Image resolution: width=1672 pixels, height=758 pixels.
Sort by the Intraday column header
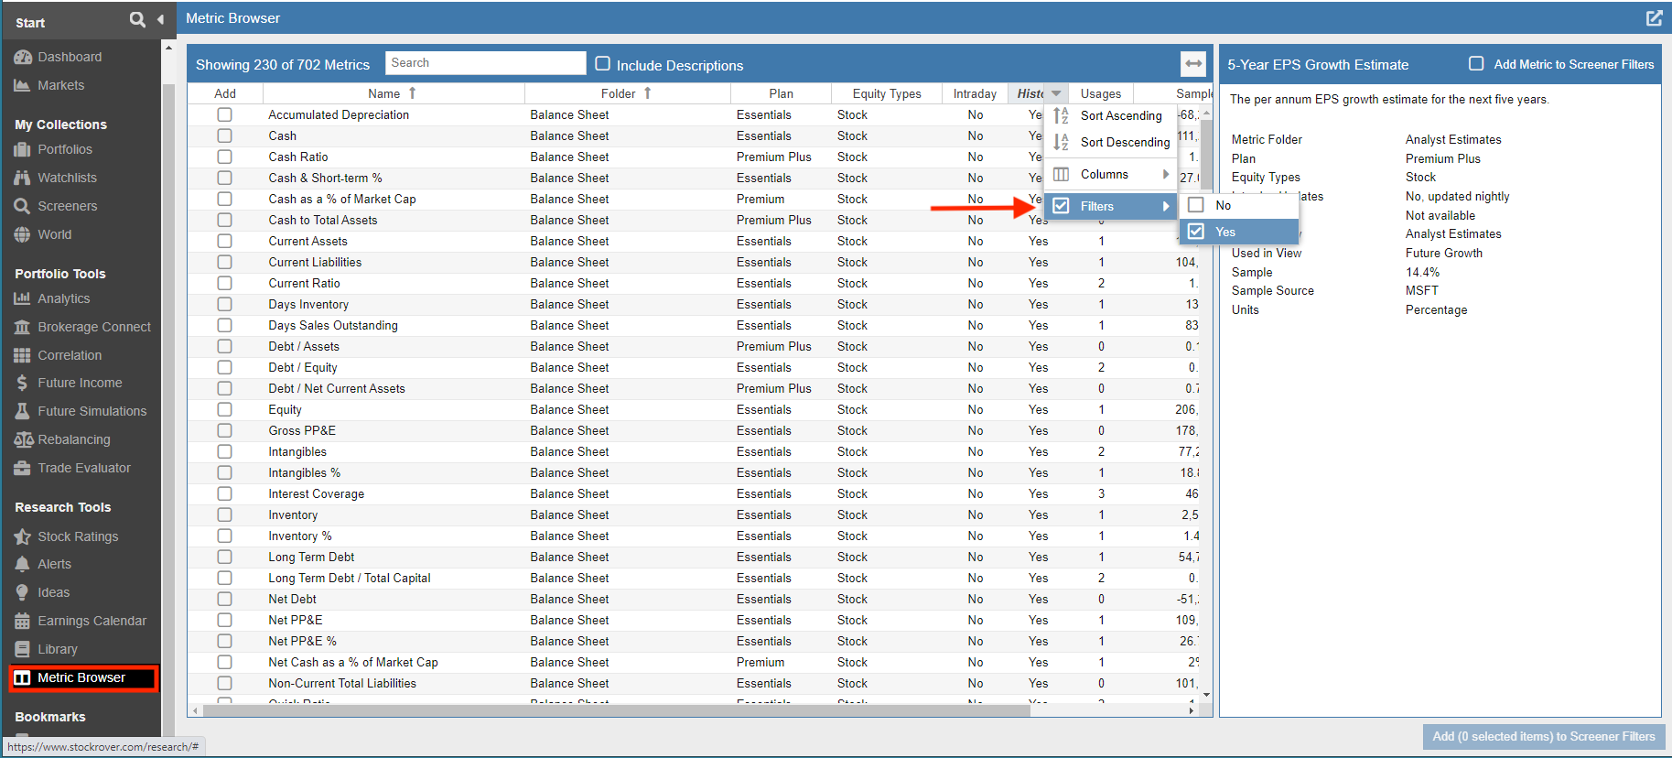[x=975, y=93]
